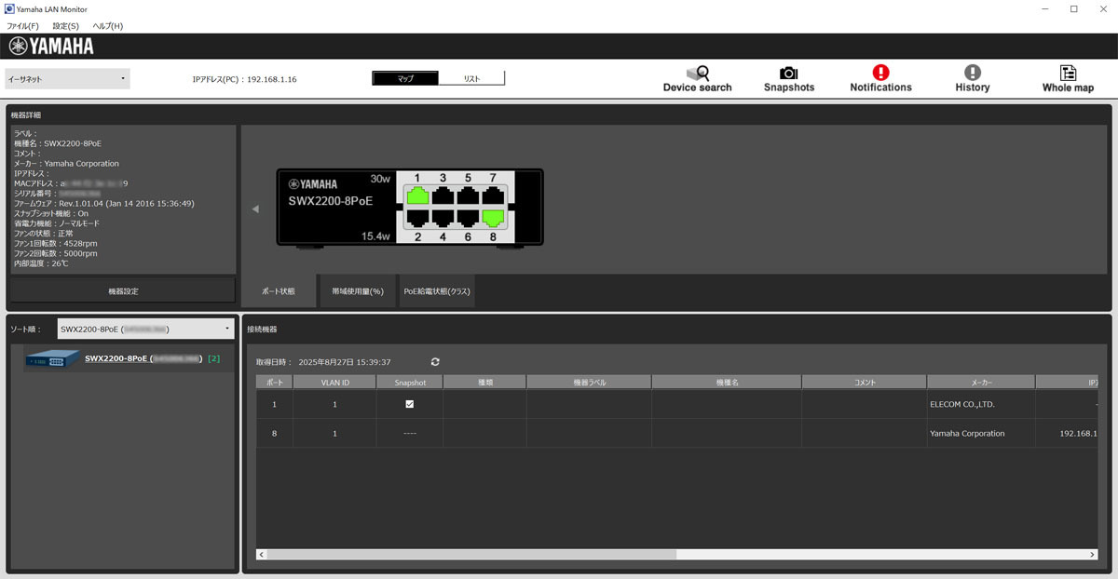Collapse device view with left arrow

[x=255, y=209]
